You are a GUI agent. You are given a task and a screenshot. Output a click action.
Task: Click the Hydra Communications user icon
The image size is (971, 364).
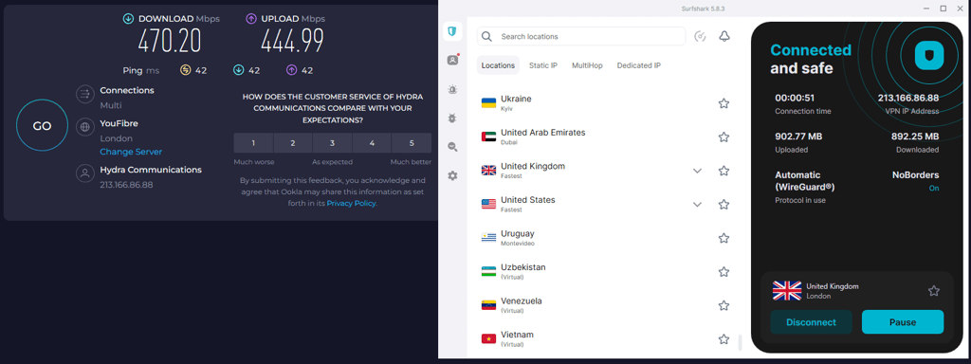pyautogui.click(x=84, y=173)
